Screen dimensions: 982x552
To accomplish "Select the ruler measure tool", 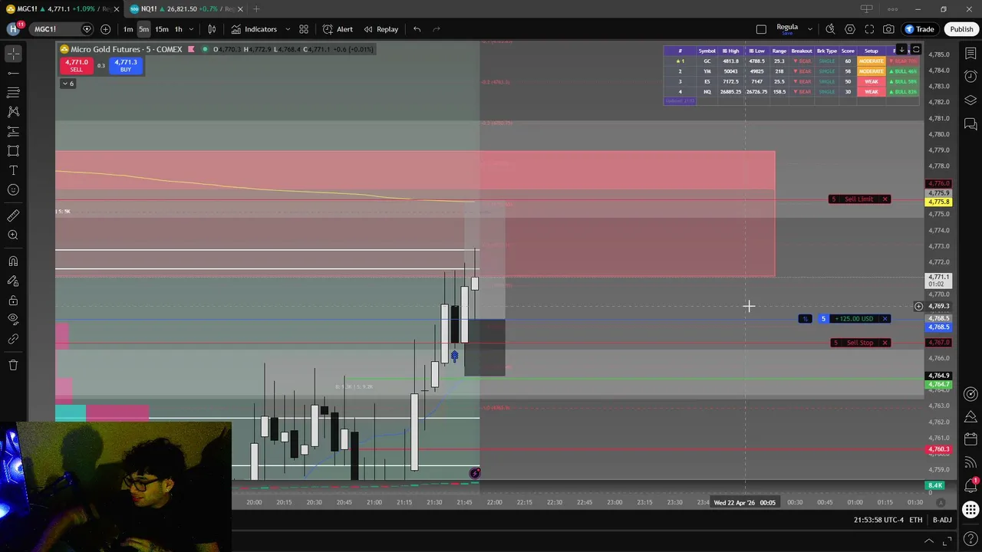I will click(x=13, y=216).
